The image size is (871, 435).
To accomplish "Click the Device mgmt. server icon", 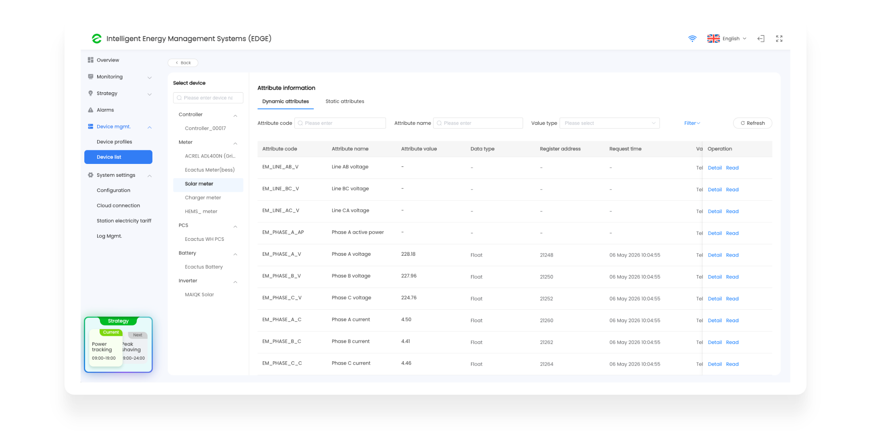I will pyautogui.click(x=91, y=126).
